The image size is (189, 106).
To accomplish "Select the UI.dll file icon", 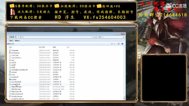I will click(10, 67).
